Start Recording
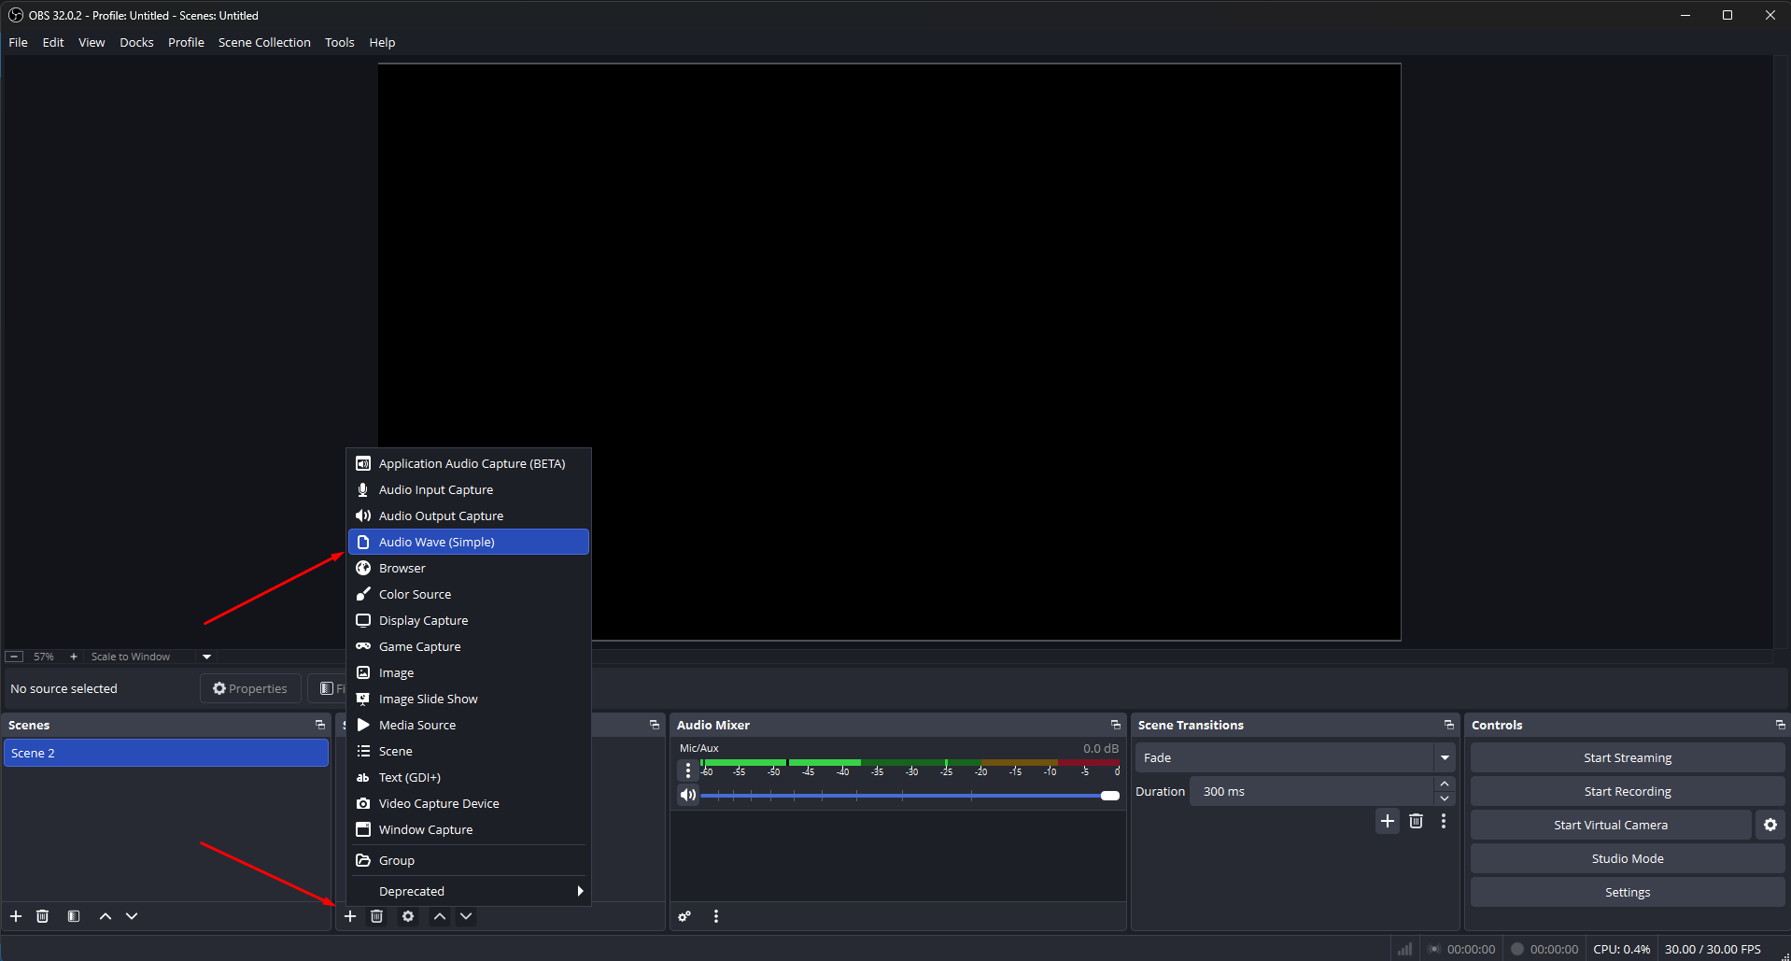The height and width of the screenshot is (961, 1791). coord(1627,790)
